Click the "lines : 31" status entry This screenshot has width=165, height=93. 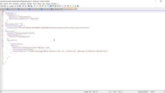pyautogui.click(x=95, y=92)
